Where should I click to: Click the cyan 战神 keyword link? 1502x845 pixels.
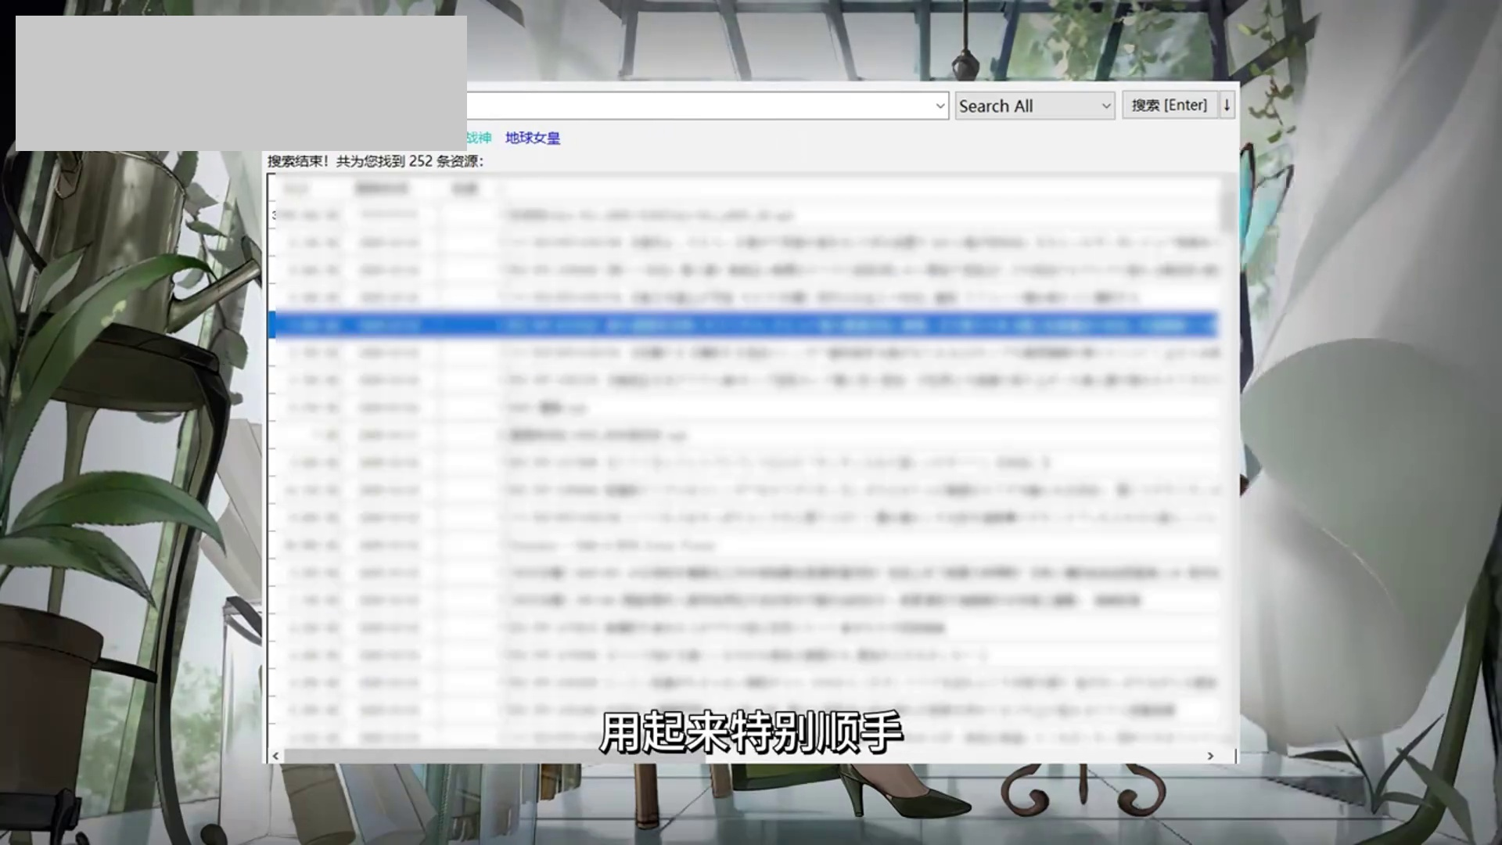coord(479,138)
